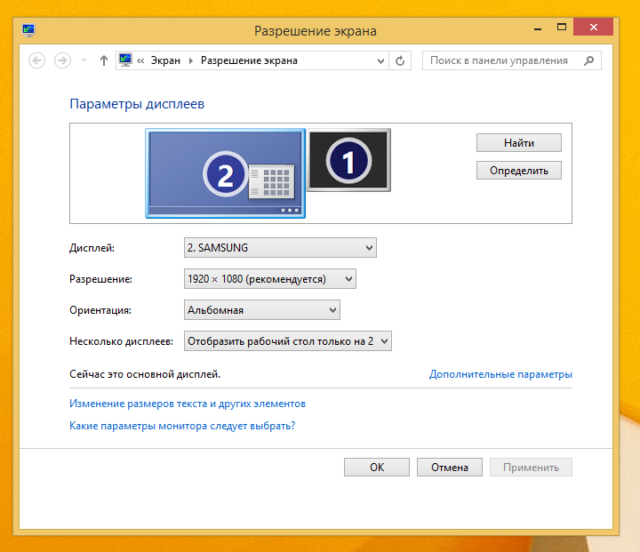Open the Ориентация dropdown showing Альбомная

tap(262, 310)
